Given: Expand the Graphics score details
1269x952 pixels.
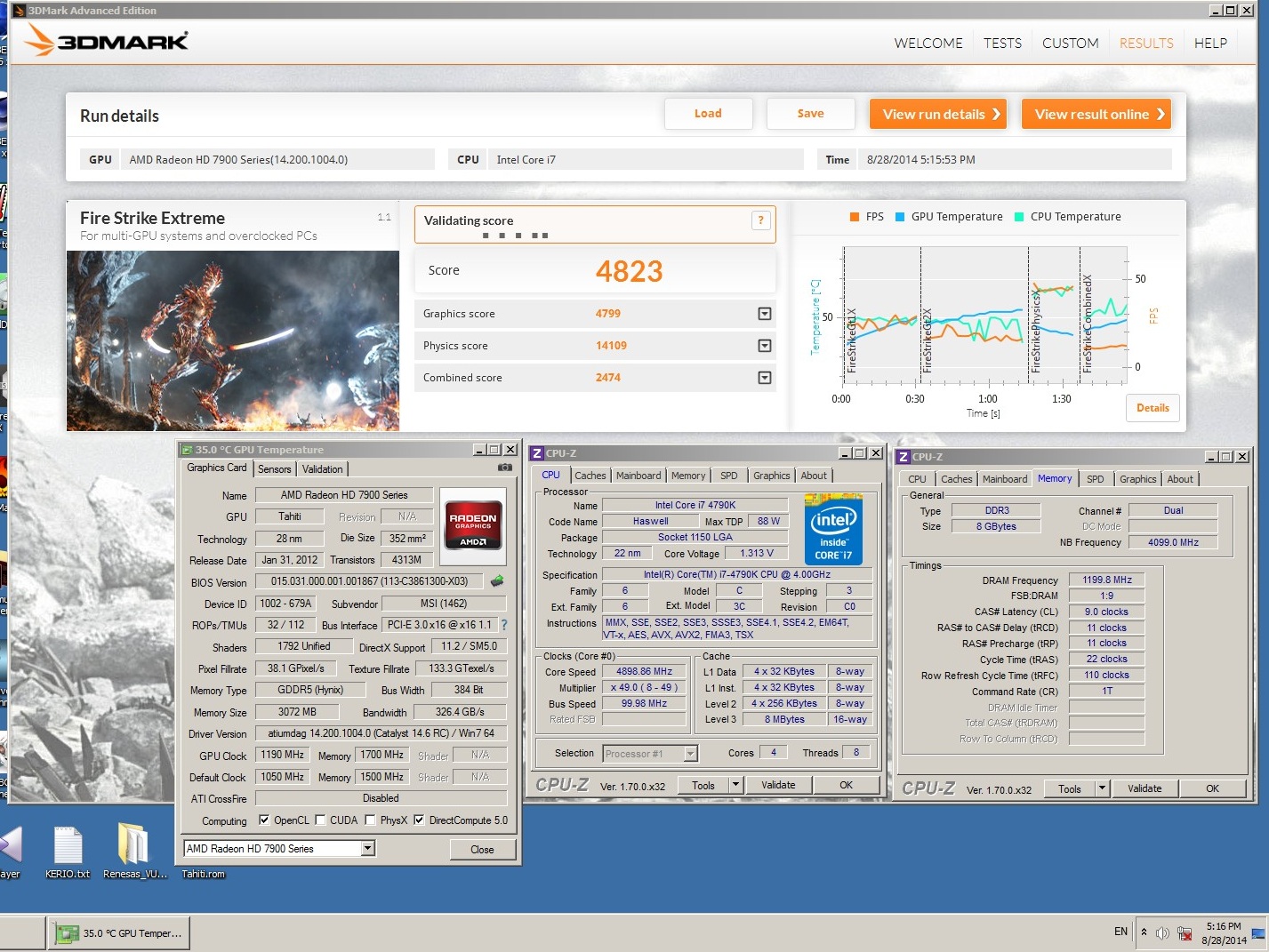Looking at the screenshot, I should (764, 314).
